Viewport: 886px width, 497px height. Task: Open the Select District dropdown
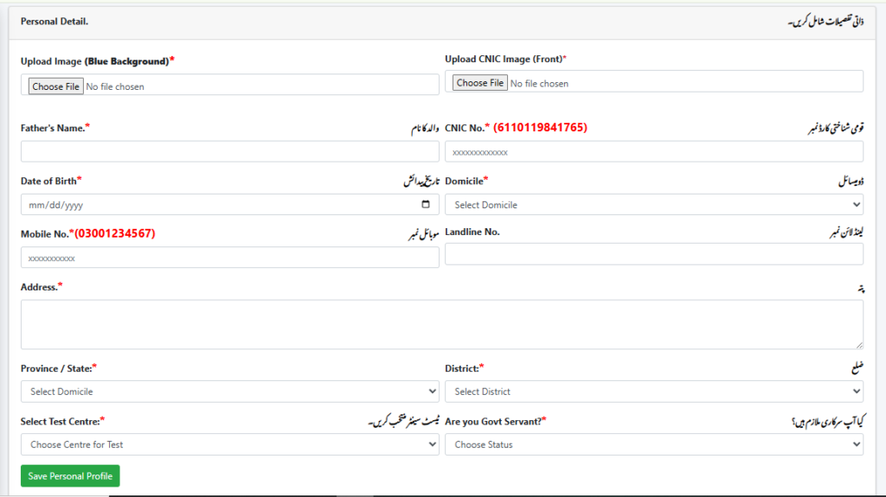point(653,392)
